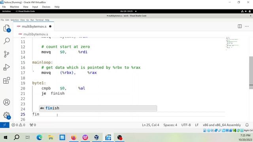Open VS Code File menu
Screen dimensions: 253x142
pyautogui.click(x=2, y=20)
